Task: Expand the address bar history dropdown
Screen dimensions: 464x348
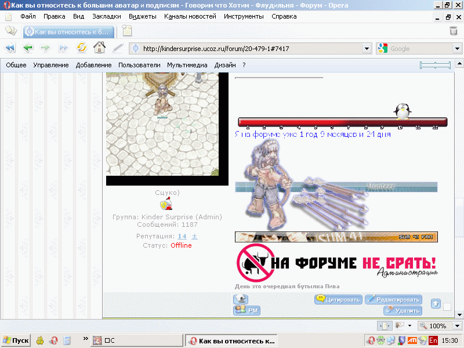Action: tap(367, 49)
